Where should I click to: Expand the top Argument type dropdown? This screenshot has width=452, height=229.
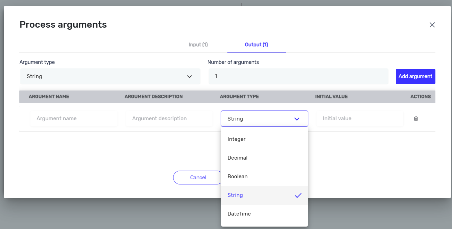[x=110, y=76]
